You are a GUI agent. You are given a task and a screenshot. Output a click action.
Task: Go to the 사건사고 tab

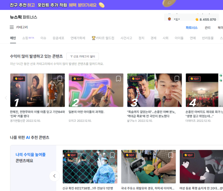tap(126, 38)
